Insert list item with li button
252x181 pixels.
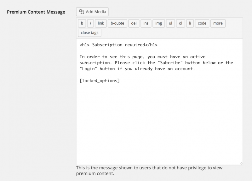pos(190,23)
